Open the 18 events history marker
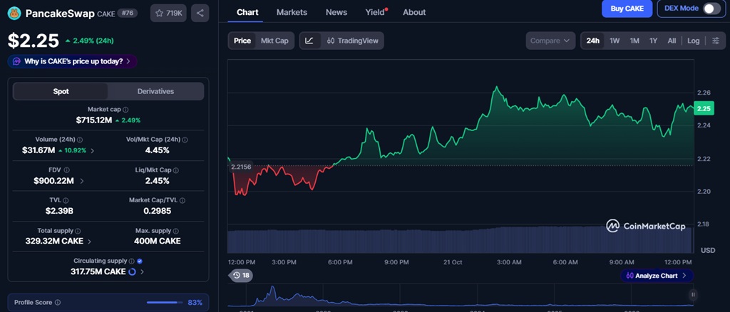730x312 pixels. pos(241,275)
